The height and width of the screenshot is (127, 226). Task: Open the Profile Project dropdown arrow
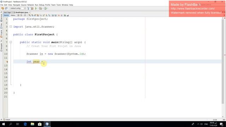coord(48,8)
